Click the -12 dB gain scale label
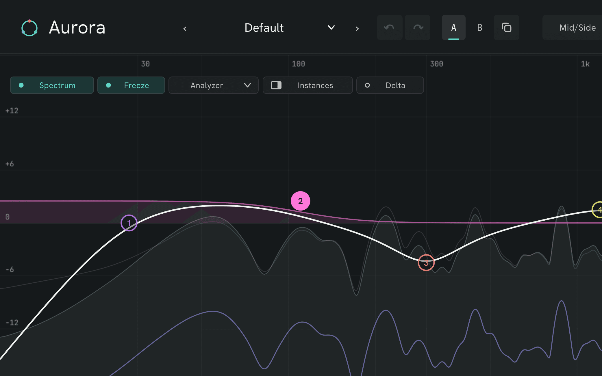Viewport: 602px width, 376px height. 12,323
